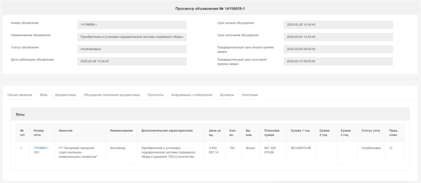This screenshot has width=421, height=183.
Task: Switch to the Договоры tab
Action: coord(227,95)
